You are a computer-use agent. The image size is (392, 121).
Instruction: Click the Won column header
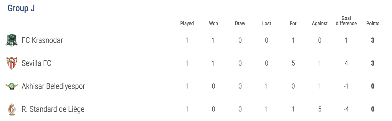tap(213, 24)
